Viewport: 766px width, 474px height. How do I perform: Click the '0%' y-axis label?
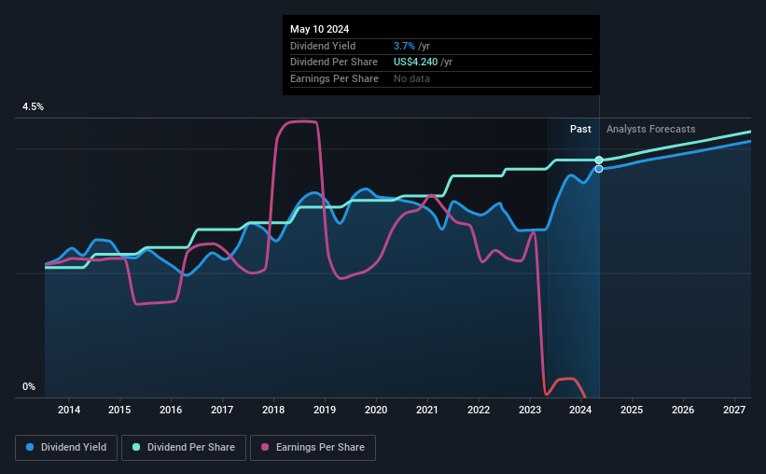pyautogui.click(x=29, y=387)
